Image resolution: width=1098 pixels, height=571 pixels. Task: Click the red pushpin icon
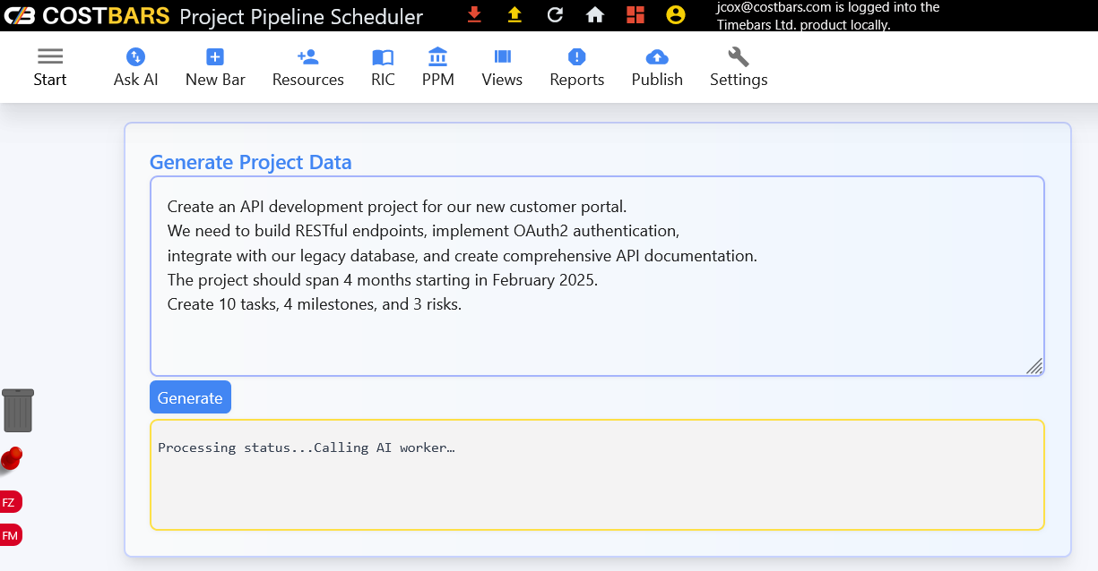(11, 459)
